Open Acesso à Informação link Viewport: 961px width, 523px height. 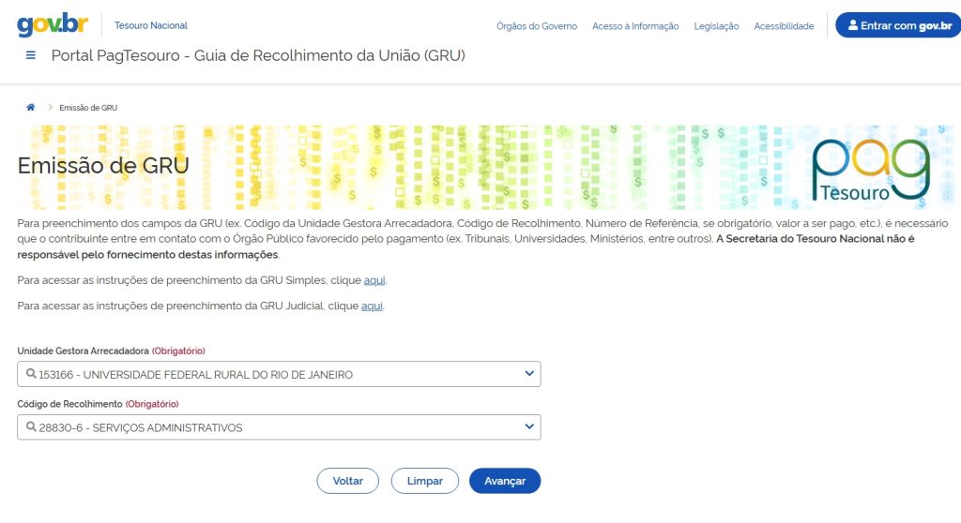635,26
